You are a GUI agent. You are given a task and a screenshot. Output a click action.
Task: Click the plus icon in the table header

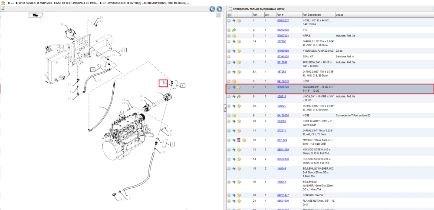(229, 15)
